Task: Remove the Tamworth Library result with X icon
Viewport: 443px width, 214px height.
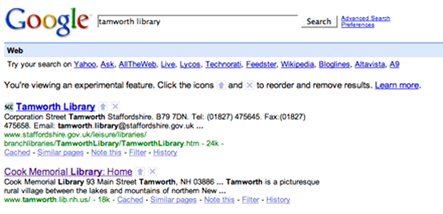Action: tap(115, 107)
